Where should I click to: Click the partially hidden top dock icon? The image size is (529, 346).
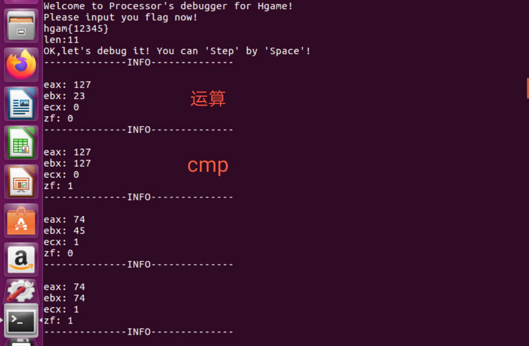tap(21, 1)
